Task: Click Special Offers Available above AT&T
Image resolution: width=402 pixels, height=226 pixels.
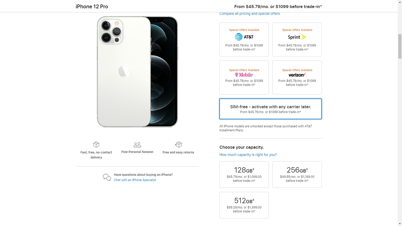Action: [x=244, y=30]
